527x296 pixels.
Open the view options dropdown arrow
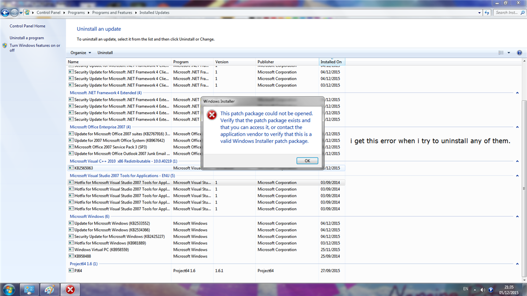click(508, 53)
